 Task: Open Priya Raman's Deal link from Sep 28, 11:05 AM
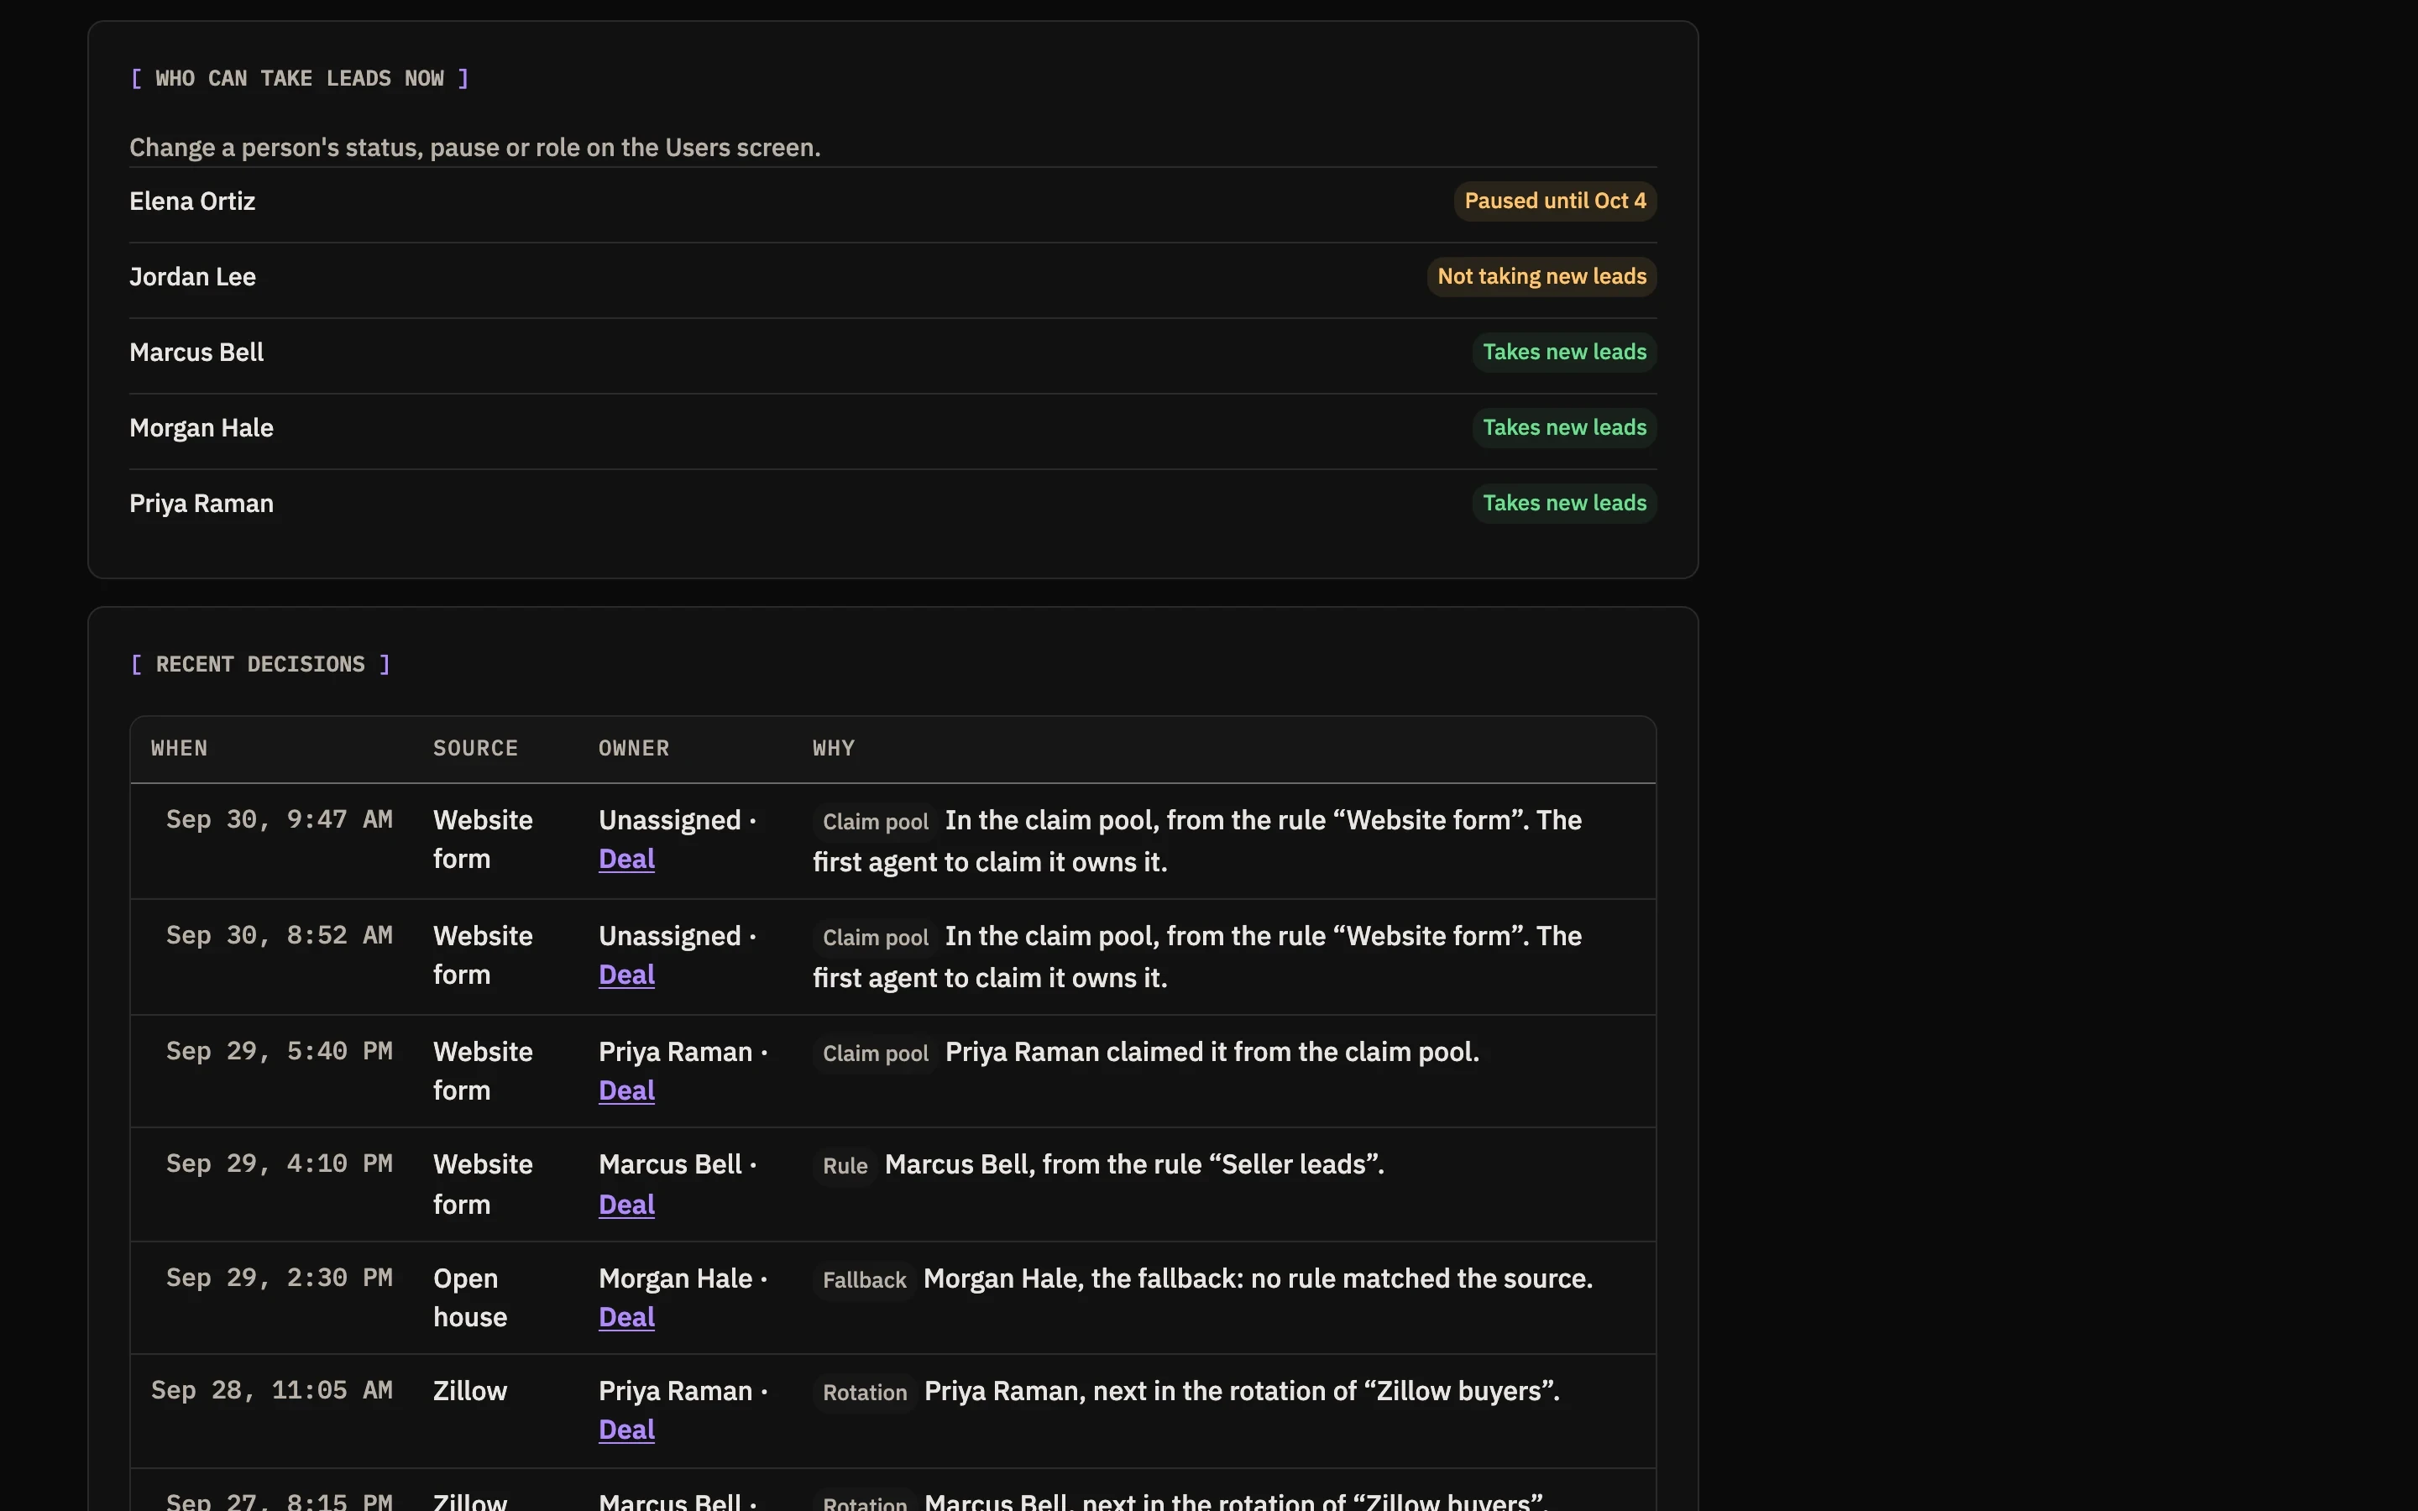click(626, 1430)
